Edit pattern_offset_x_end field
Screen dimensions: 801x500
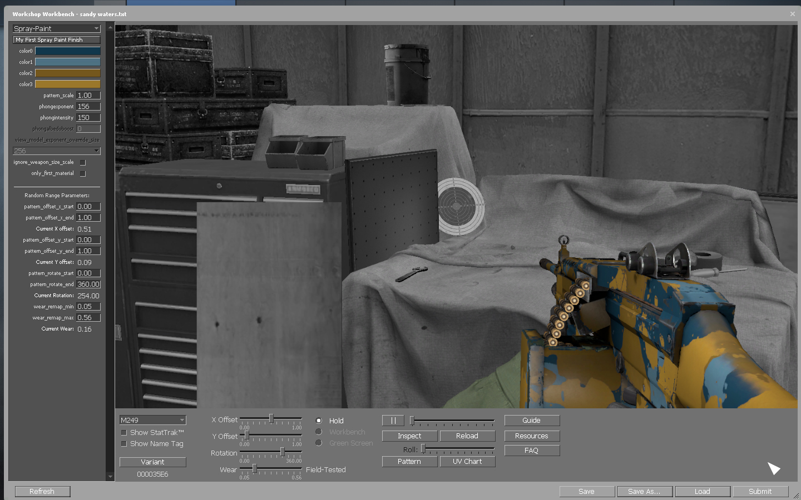coord(88,218)
